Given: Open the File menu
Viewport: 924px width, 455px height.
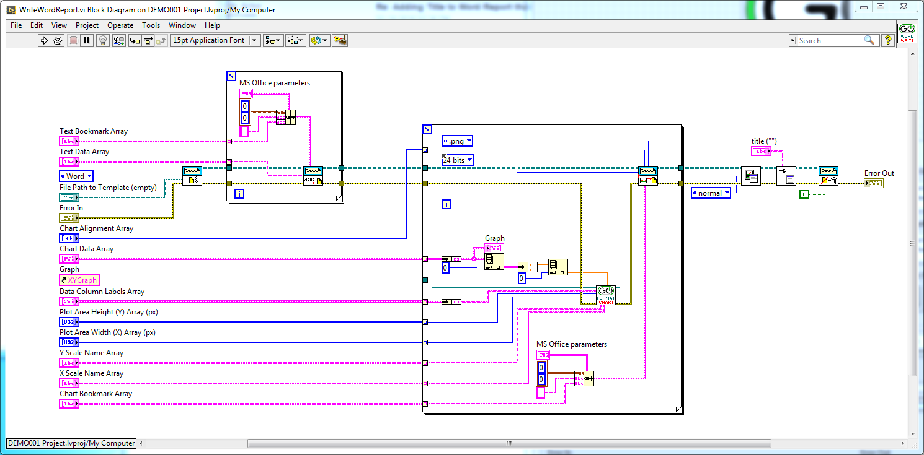Looking at the screenshot, I should pos(16,25).
